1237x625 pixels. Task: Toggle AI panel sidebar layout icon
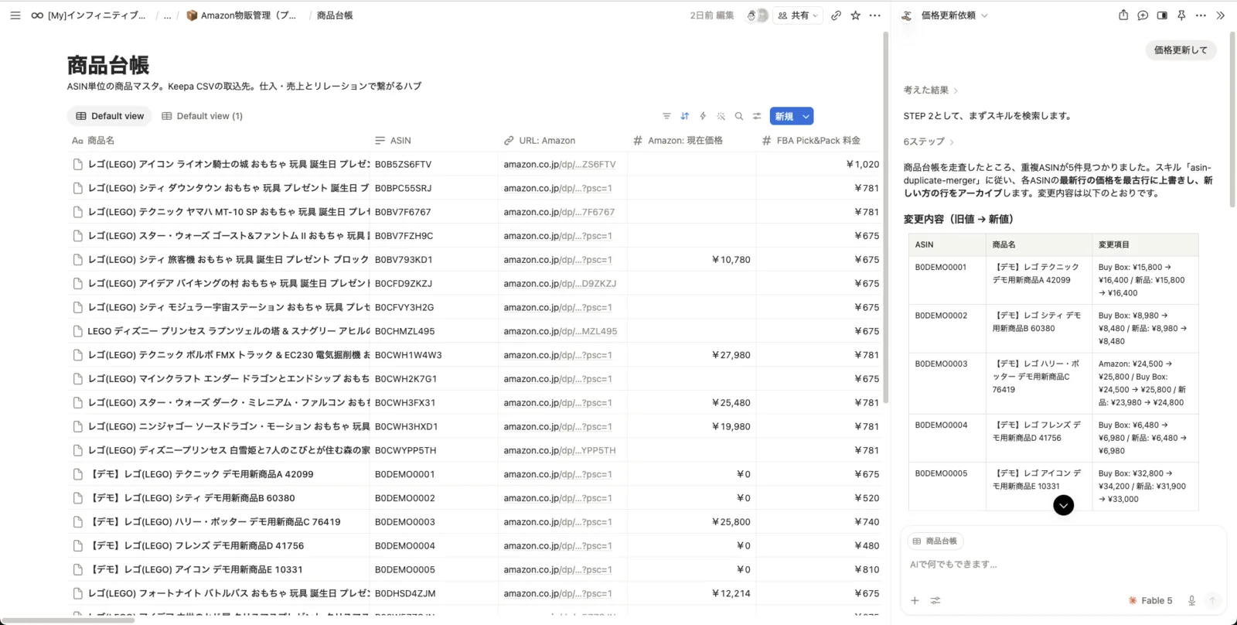[x=1162, y=15]
